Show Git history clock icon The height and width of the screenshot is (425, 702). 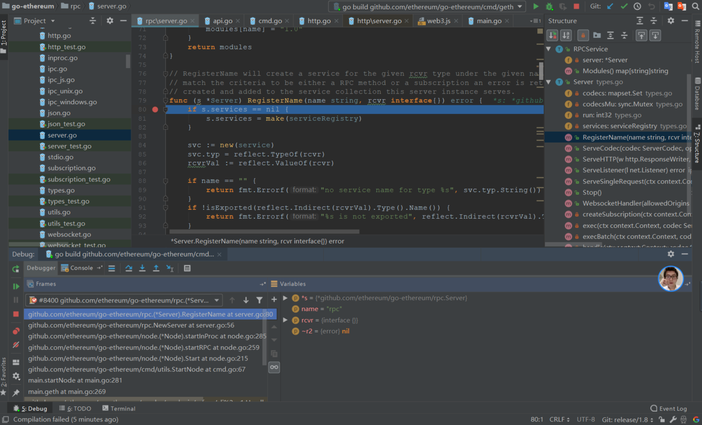637,6
